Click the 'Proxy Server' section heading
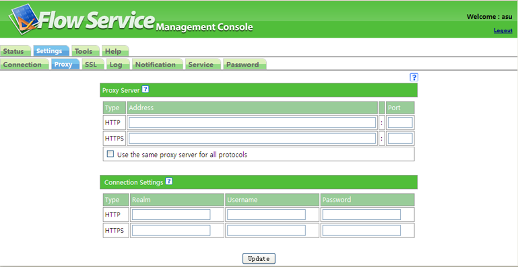518x267 pixels. [x=121, y=90]
